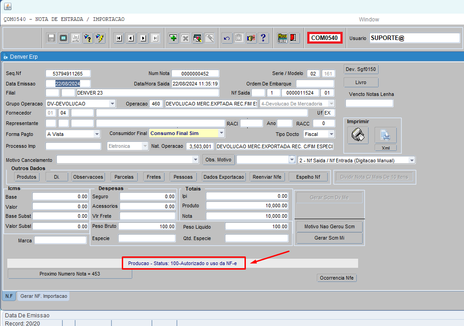The image size is (464, 326).
Task: Click the Usuario SUPORTE@ field
Action: tap(414, 38)
